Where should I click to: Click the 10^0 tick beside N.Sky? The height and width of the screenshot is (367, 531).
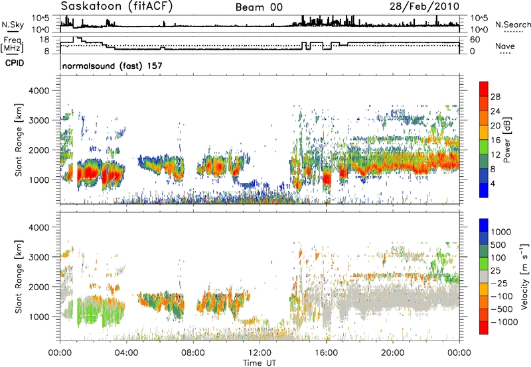(42, 30)
